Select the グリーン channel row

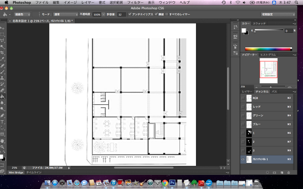pos(267,115)
